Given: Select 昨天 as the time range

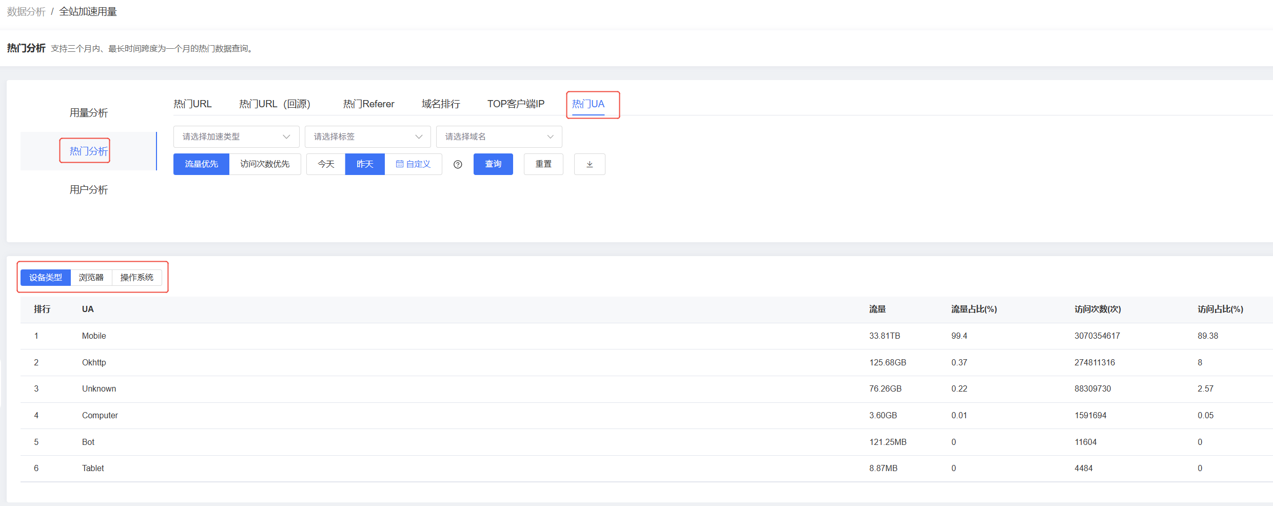Looking at the screenshot, I should [365, 164].
